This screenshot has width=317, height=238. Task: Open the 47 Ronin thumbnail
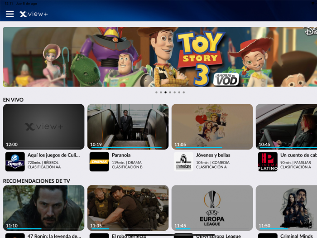(43, 208)
